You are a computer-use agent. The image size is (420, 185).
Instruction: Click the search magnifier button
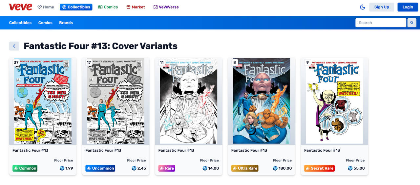[412, 23]
